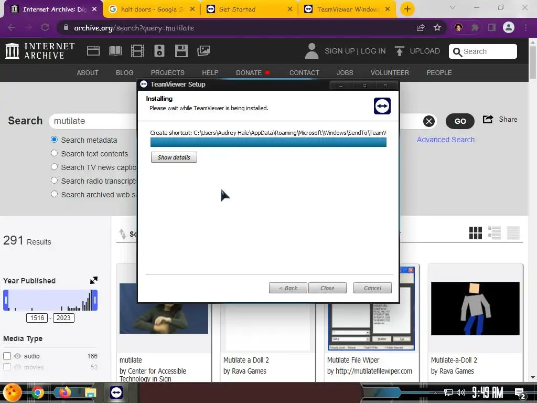
Task: Switch to the Get Started tab
Action: coord(249,9)
